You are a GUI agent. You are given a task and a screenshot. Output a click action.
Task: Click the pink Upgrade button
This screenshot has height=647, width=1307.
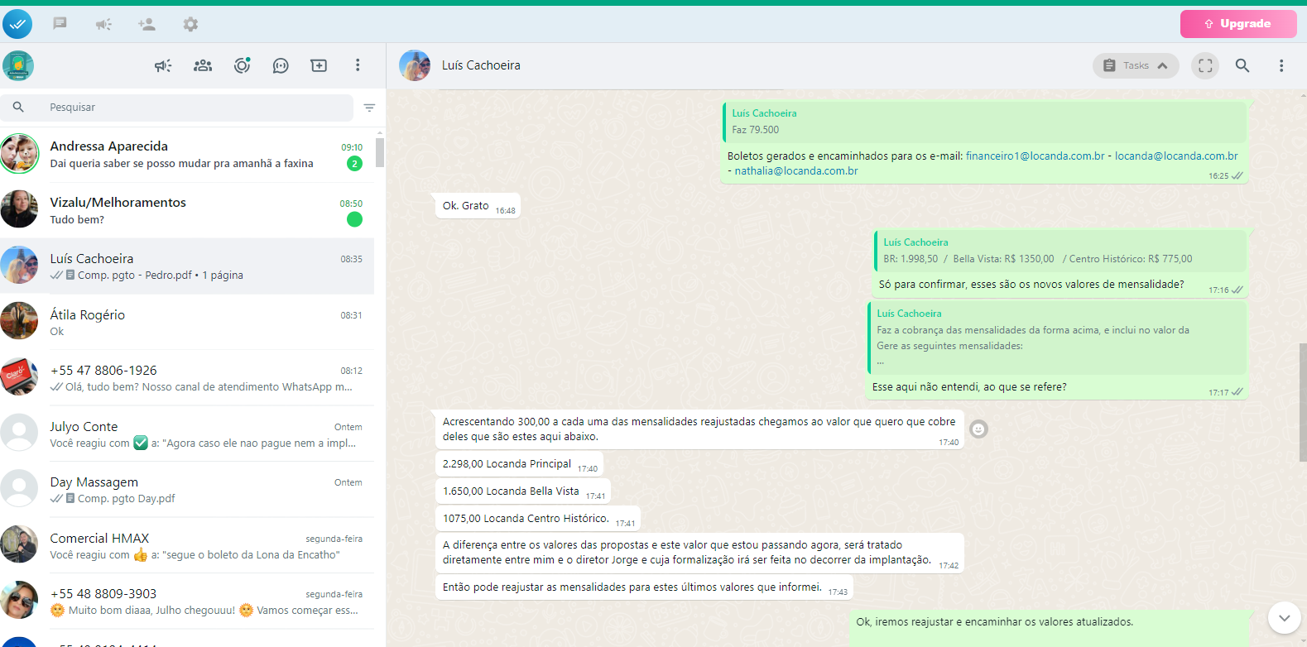pos(1237,24)
